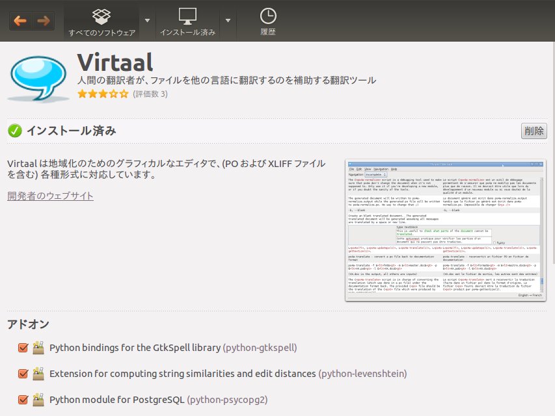
Task: Uncheck the python-psycopg2 addon checkbox
Action: 23,400
